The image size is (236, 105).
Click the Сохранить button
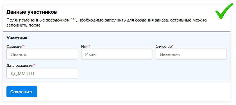[22, 92]
